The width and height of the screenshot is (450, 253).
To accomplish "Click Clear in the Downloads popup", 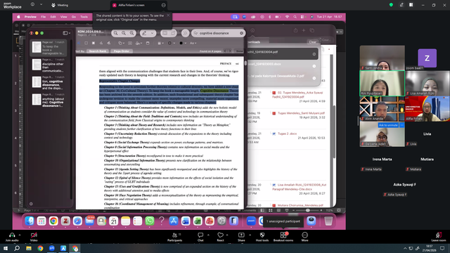I will coord(312,42).
